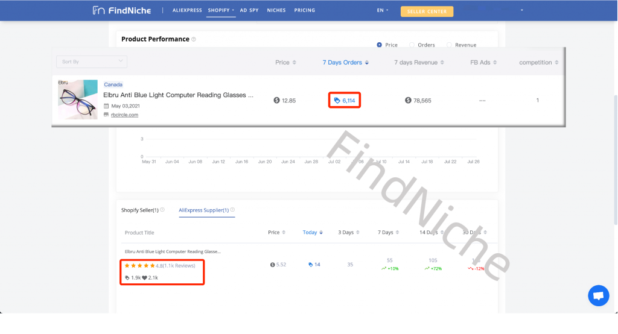Expand the SHOPIFY menu dropdown
This screenshot has width=618, height=334.
click(x=221, y=10)
